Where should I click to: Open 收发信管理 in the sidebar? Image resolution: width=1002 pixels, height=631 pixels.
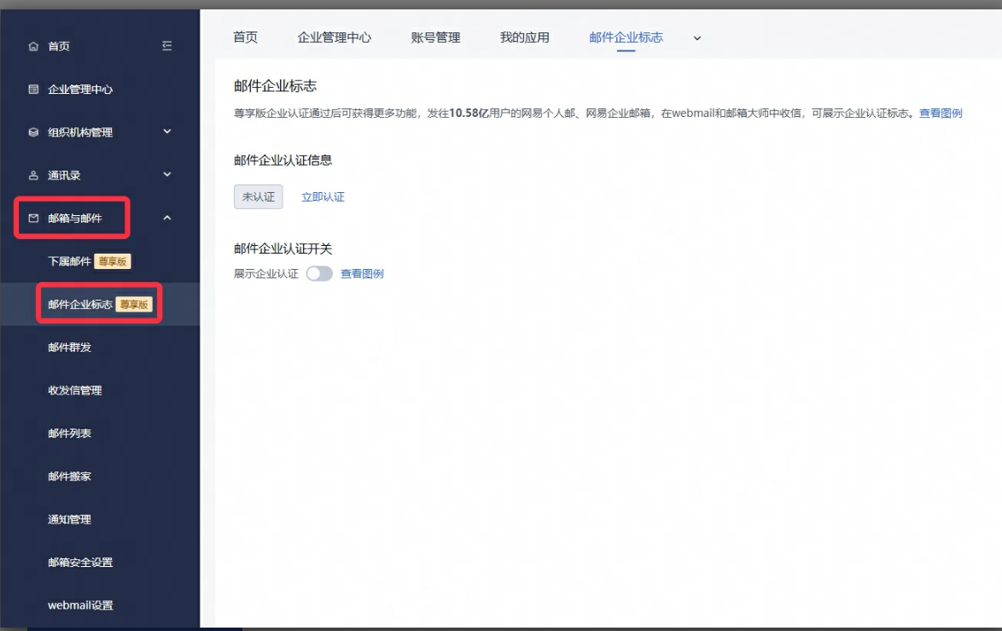(x=75, y=390)
